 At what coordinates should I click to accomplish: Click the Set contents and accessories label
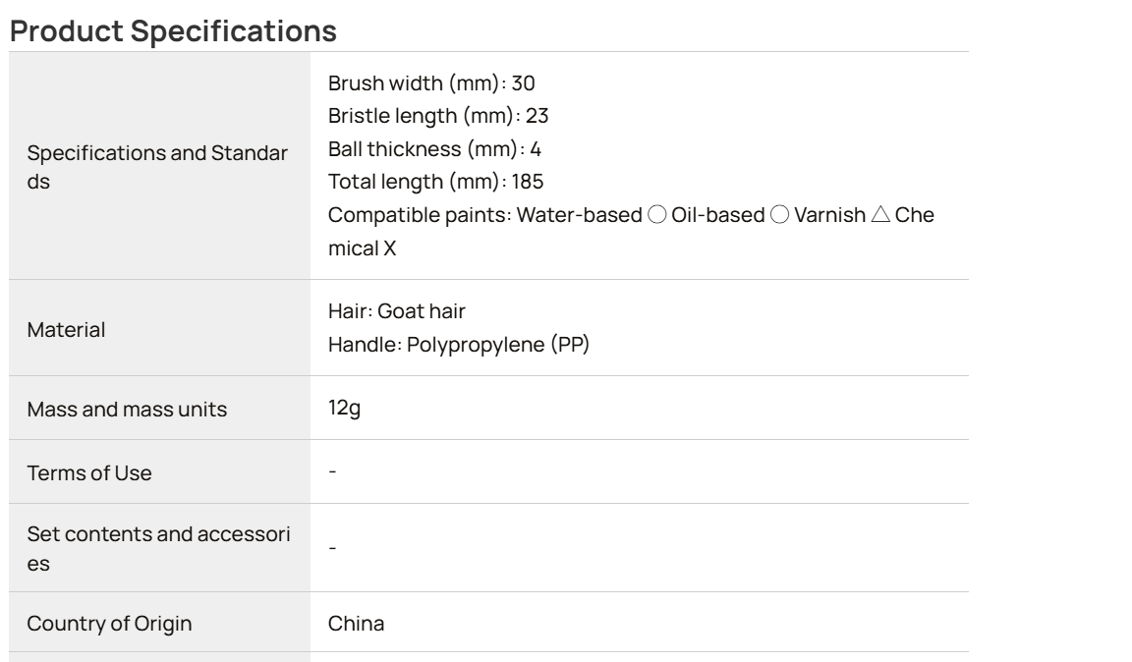(x=159, y=549)
